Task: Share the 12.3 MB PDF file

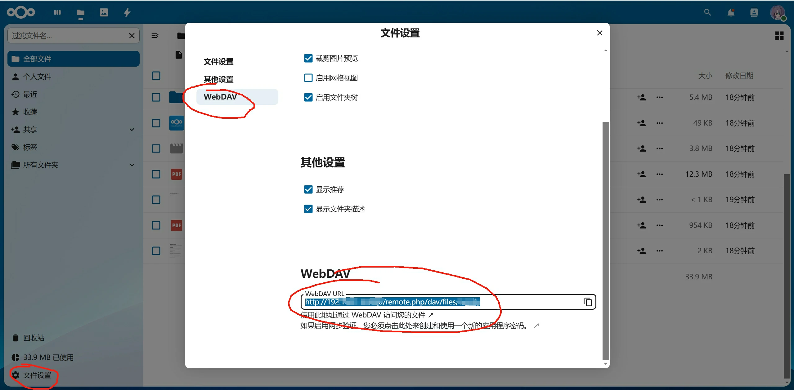Action: 642,174
